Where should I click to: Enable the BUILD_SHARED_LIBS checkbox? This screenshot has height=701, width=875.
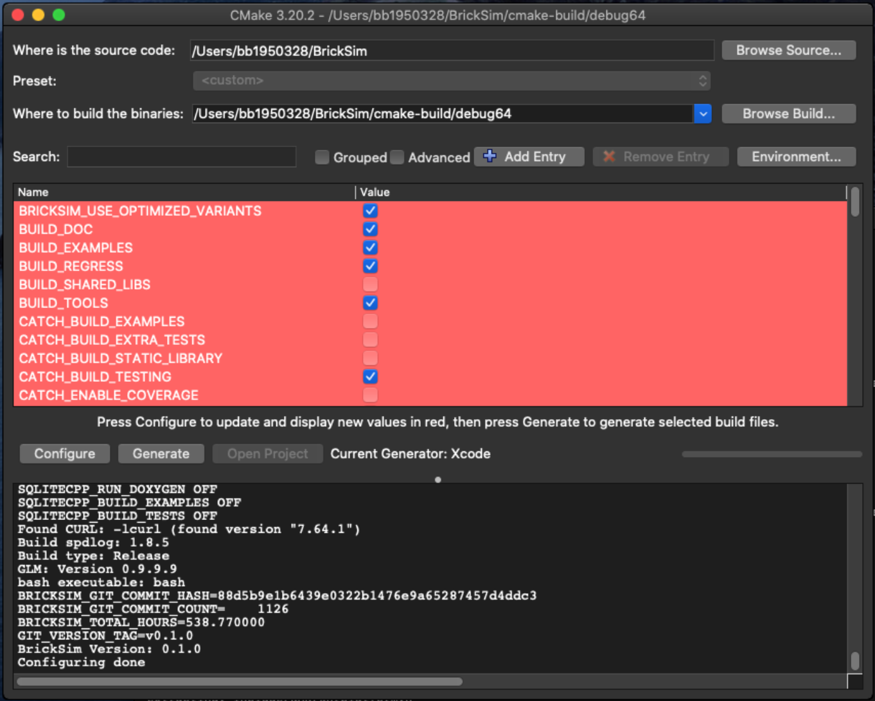pyautogui.click(x=370, y=284)
